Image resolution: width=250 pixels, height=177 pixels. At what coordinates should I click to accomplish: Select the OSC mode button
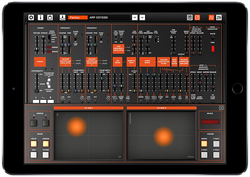(34, 155)
